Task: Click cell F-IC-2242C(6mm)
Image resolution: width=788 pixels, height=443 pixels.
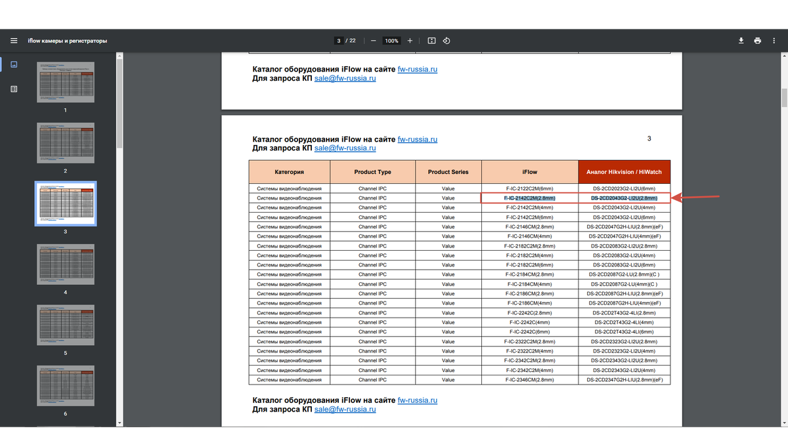Action: (530, 331)
